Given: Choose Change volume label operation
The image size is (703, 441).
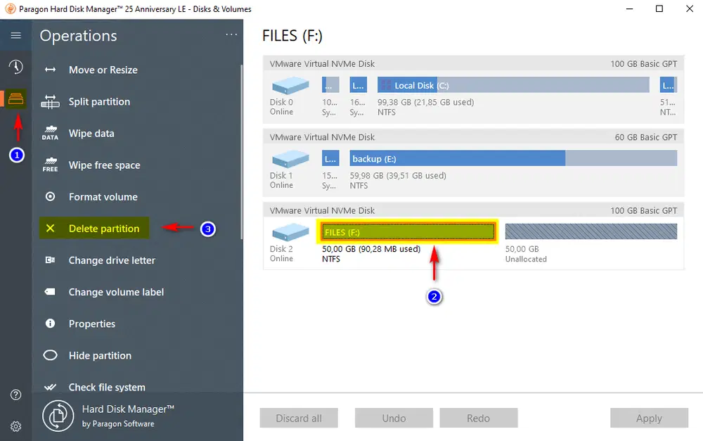Looking at the screenshot, I should (116, 292).
